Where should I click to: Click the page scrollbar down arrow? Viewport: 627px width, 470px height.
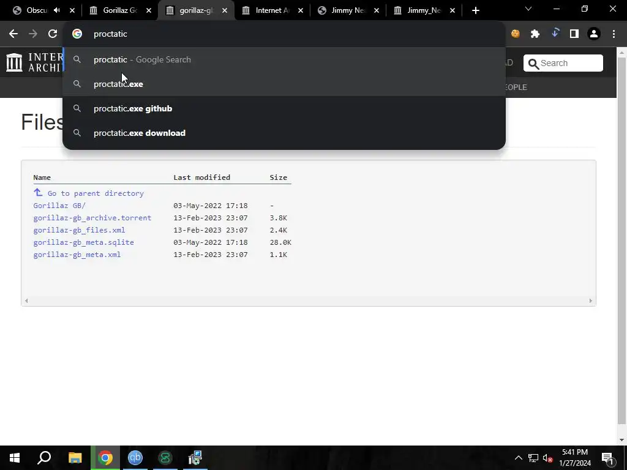tap(621, 440)
